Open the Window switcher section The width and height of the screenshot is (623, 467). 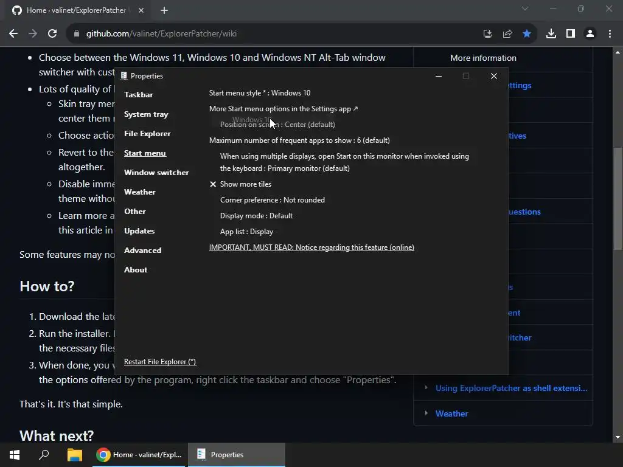click(x=156, y=172)
